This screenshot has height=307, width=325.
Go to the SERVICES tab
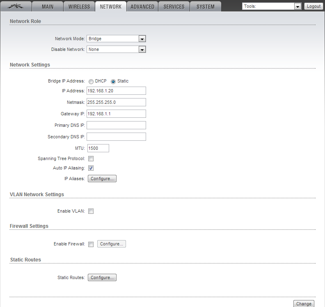point(174,7)
